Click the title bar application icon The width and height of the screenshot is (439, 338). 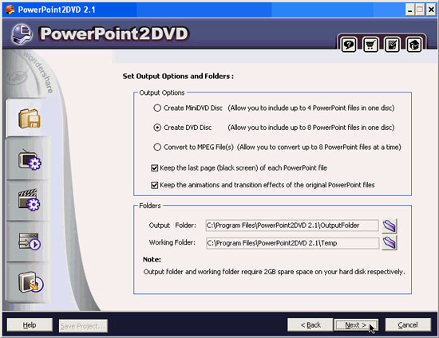(10, 10)
